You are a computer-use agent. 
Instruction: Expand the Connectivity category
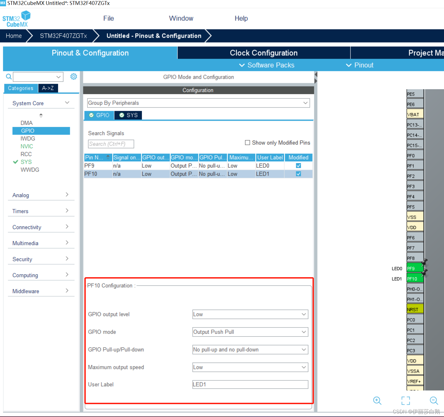tap(41, 227)
